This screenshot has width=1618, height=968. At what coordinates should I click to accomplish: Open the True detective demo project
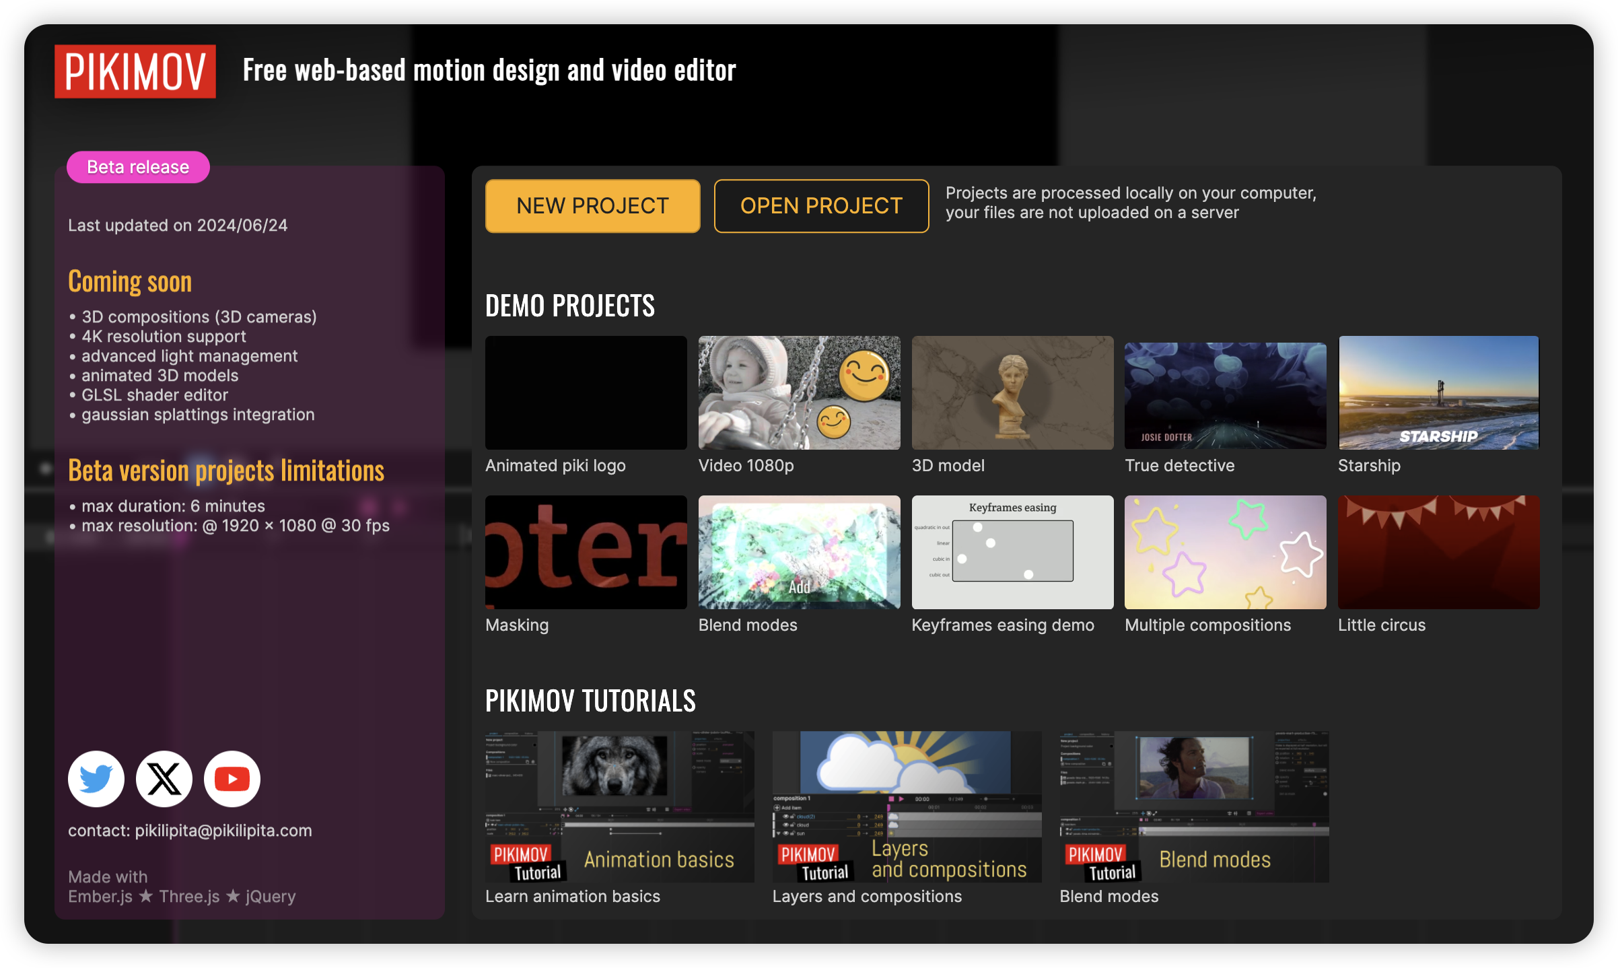coord(1225,392)
